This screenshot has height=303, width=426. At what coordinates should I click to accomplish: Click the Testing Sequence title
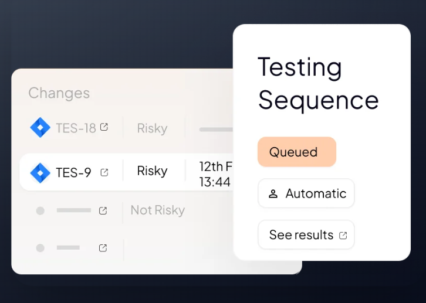(318, 83)
